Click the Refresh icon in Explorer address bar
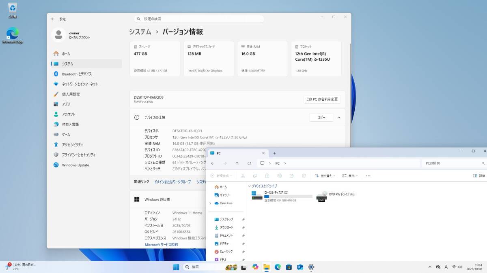 click(249, 163)
